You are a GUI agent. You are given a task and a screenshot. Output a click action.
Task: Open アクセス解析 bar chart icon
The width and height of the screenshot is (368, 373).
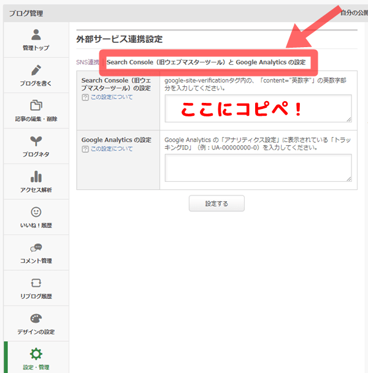point(36,176)
